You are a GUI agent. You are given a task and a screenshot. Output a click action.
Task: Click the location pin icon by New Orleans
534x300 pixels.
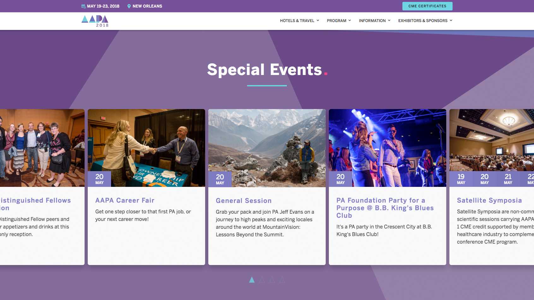click(129, 6)
